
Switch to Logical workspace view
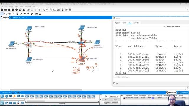click(x=5, y=18)
